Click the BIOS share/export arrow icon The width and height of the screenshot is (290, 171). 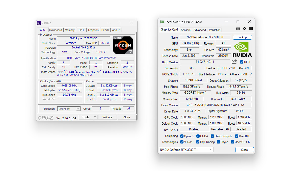pos(234,62)
